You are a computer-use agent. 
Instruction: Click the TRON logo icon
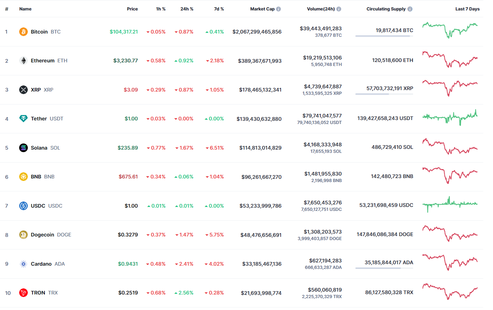(23, 293)
